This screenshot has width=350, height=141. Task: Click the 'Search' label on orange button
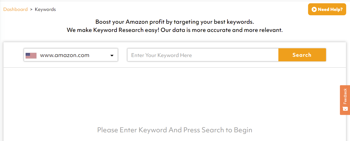coord(302,55)
